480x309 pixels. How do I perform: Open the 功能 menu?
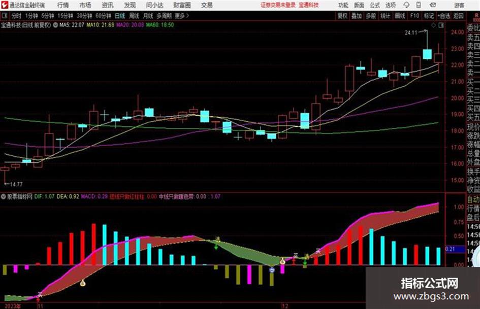click(x=343, y=5)
